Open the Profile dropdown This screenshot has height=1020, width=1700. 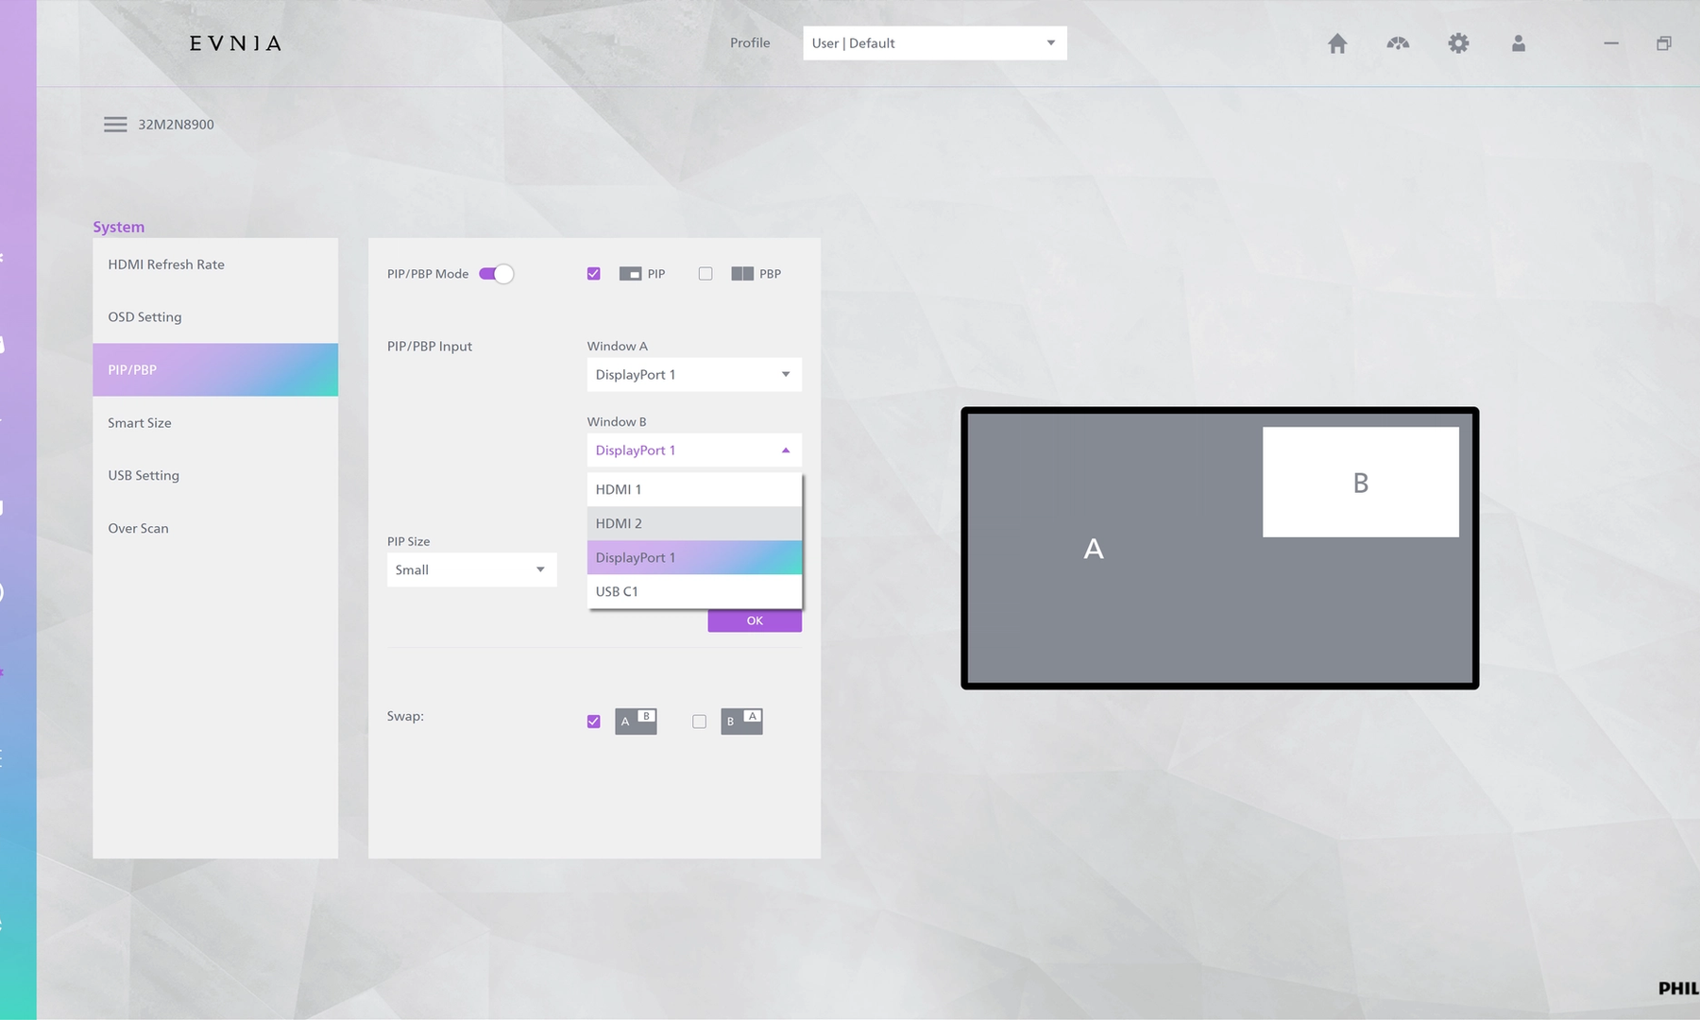[935, 43]
